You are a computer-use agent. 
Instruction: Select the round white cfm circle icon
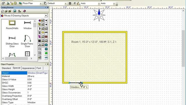coord(40,49)
